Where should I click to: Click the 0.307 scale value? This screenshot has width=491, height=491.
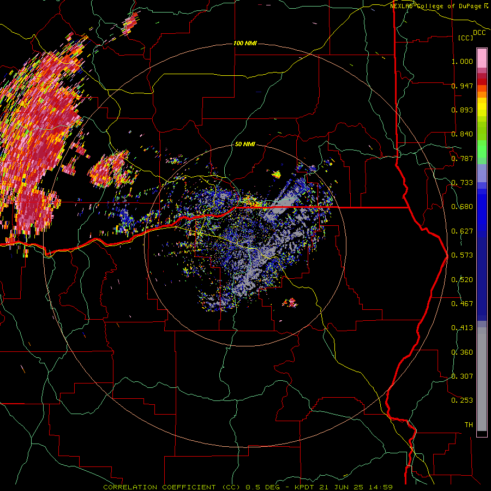click(x=462, y=376)
